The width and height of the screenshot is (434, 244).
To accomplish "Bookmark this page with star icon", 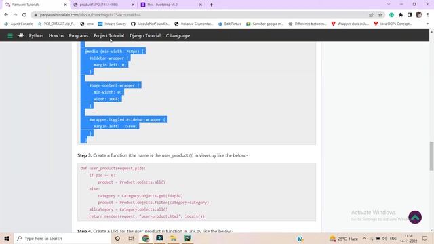I will tap(380, 15).
